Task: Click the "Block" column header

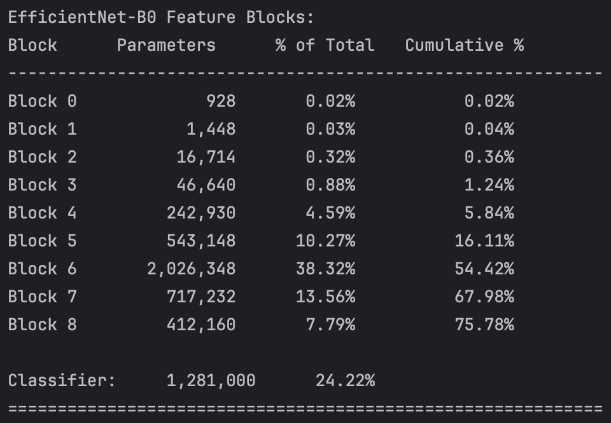Action: coord(32,45)
